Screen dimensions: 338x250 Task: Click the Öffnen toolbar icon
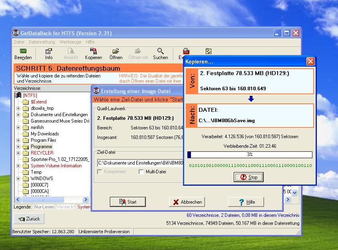tap(116, 51)
